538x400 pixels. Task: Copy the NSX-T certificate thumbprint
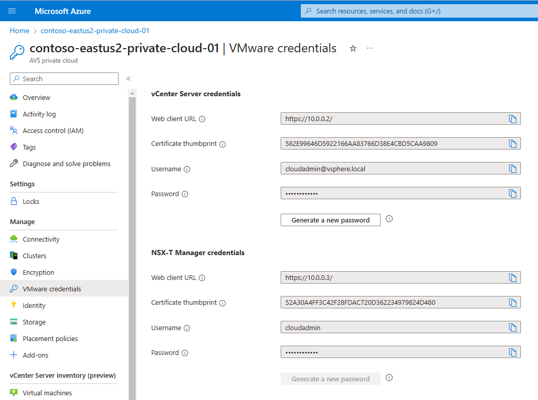click(x=513, y=303)
